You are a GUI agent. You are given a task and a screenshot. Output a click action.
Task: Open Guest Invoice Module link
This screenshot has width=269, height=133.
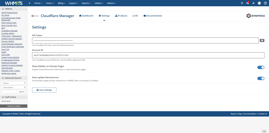10,57
